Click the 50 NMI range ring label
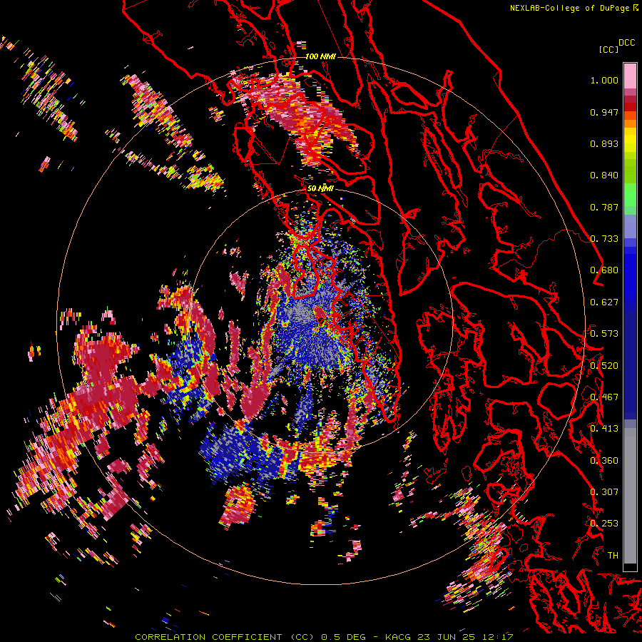 click(x=320, y=188)
